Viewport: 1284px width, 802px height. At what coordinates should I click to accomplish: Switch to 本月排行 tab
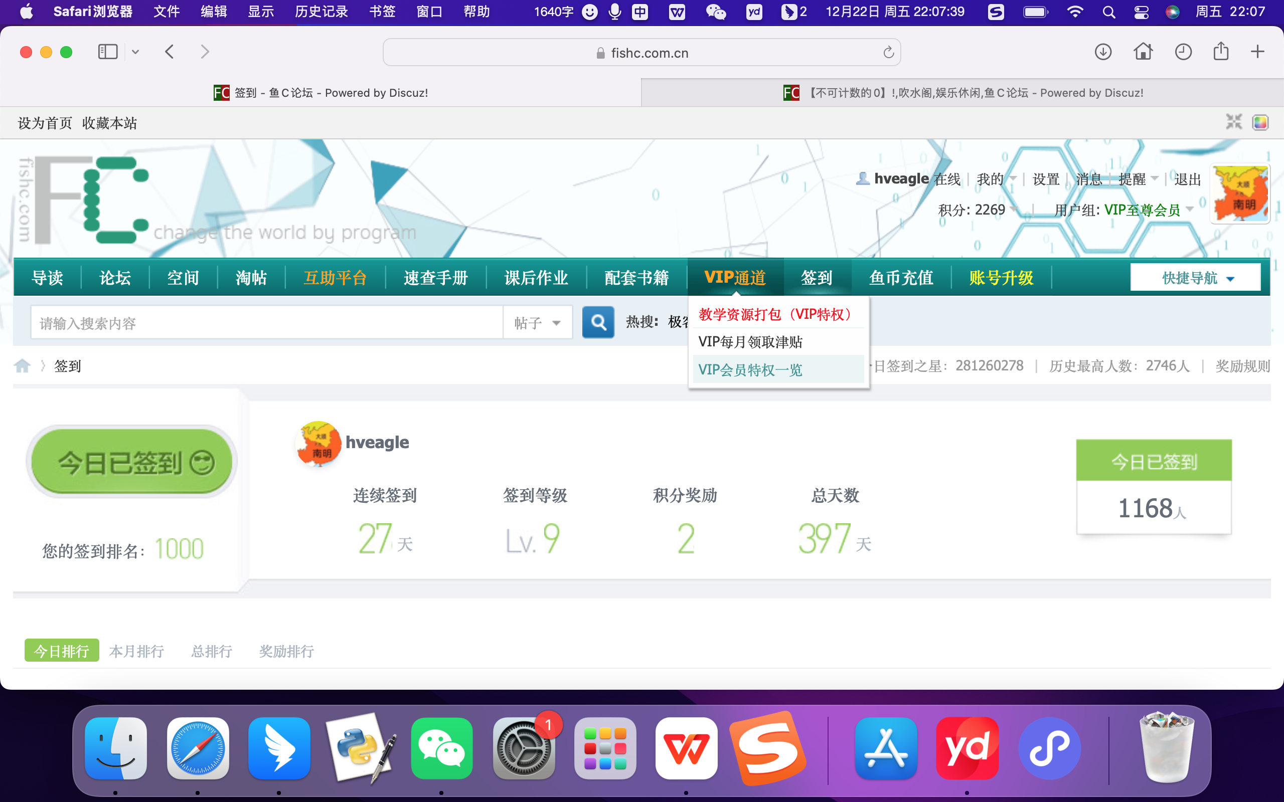136,650
